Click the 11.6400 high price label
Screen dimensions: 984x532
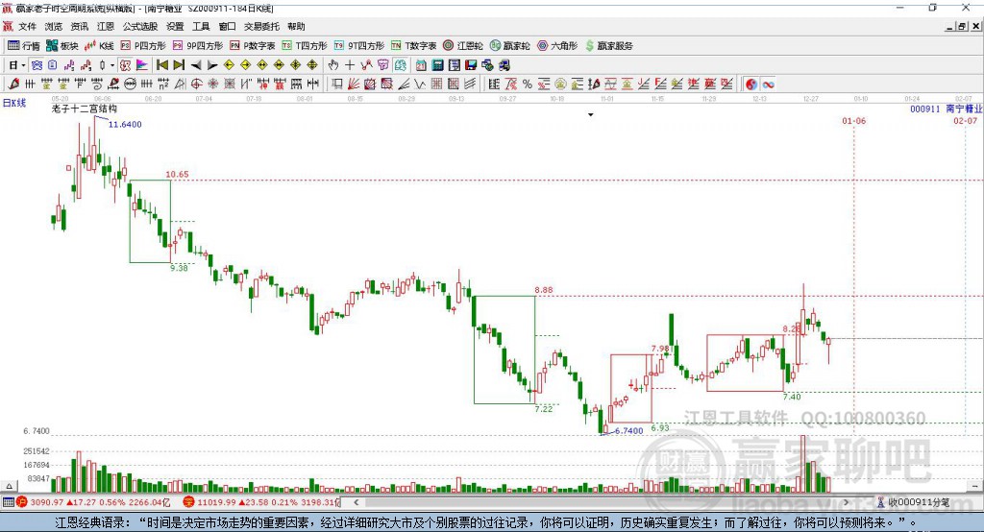(x=125, y=124)
